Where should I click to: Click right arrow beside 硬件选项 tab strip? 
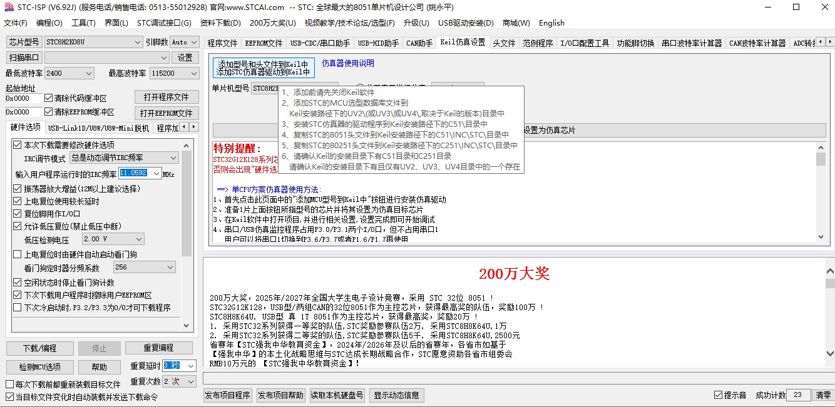[194, 128]
